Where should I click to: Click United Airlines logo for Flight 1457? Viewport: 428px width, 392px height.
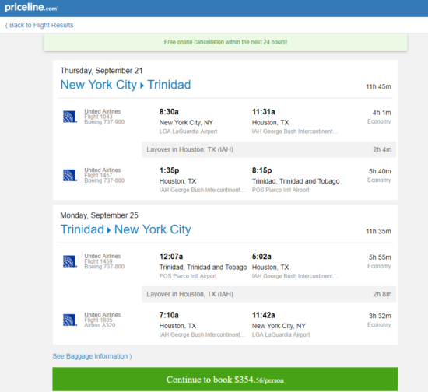(x=69, y=176)
